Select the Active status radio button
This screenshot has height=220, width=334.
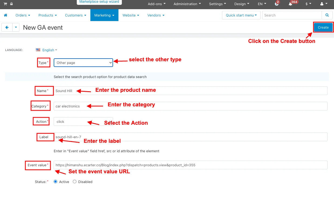[56, 182]
